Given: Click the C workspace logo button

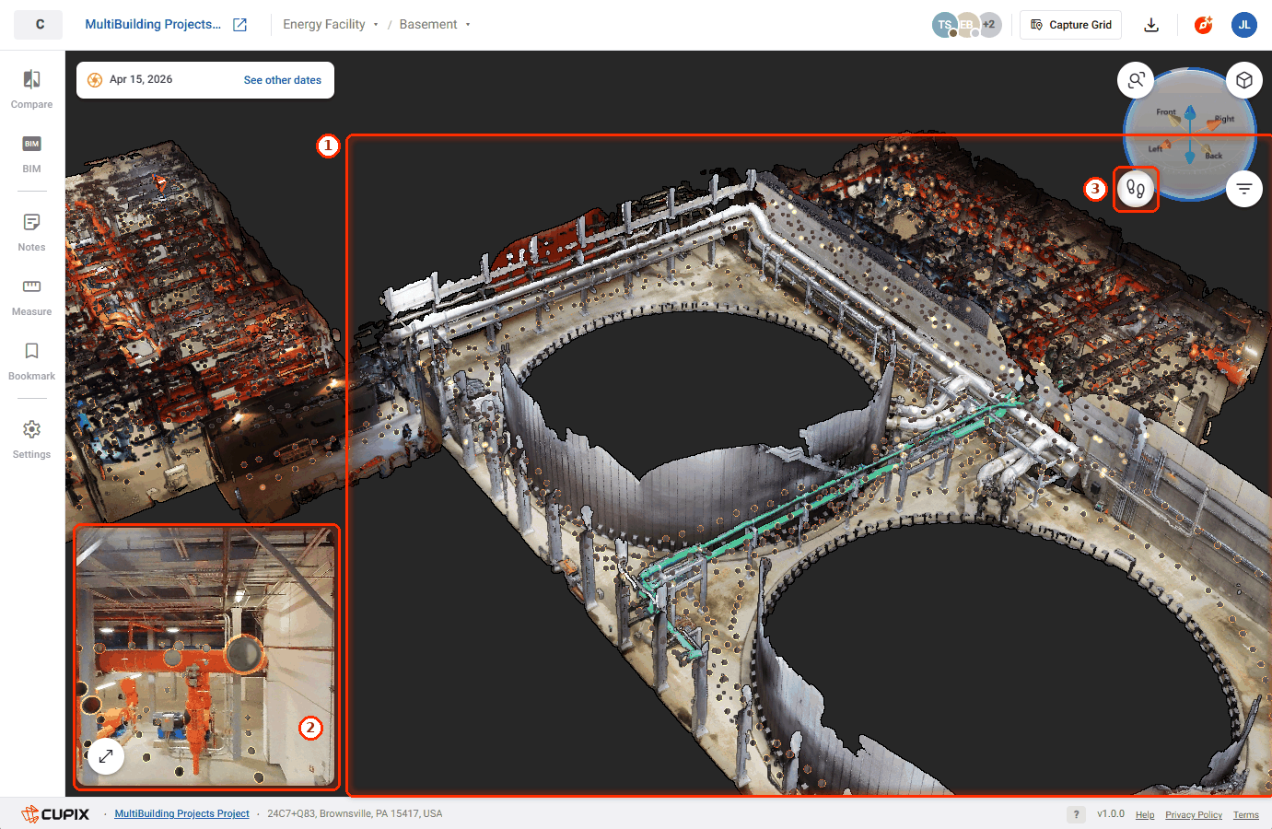Looking at the screenshot, I should click(x=39, y=25).
